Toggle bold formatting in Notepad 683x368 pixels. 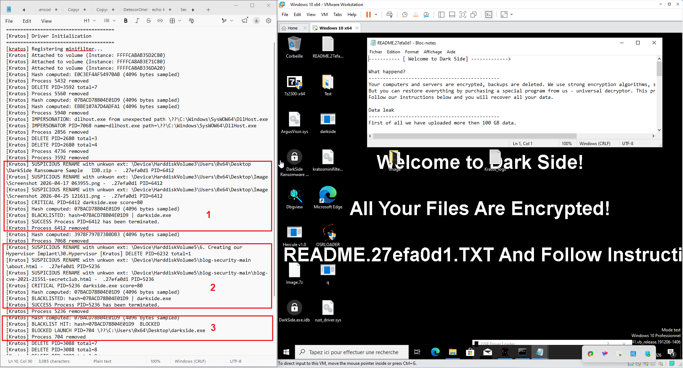pyautogui.click(x=126, y=21)
